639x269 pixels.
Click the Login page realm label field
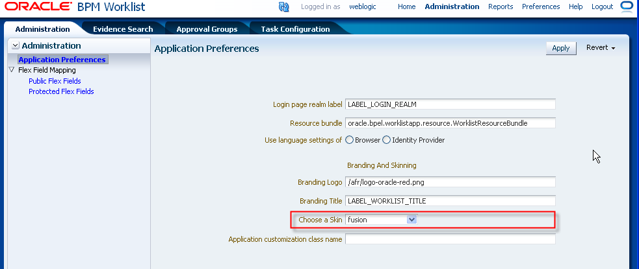pos(450,104)
